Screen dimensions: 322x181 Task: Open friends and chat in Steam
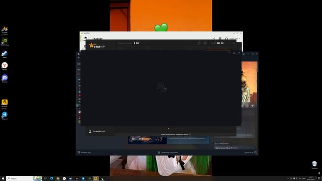251,152
